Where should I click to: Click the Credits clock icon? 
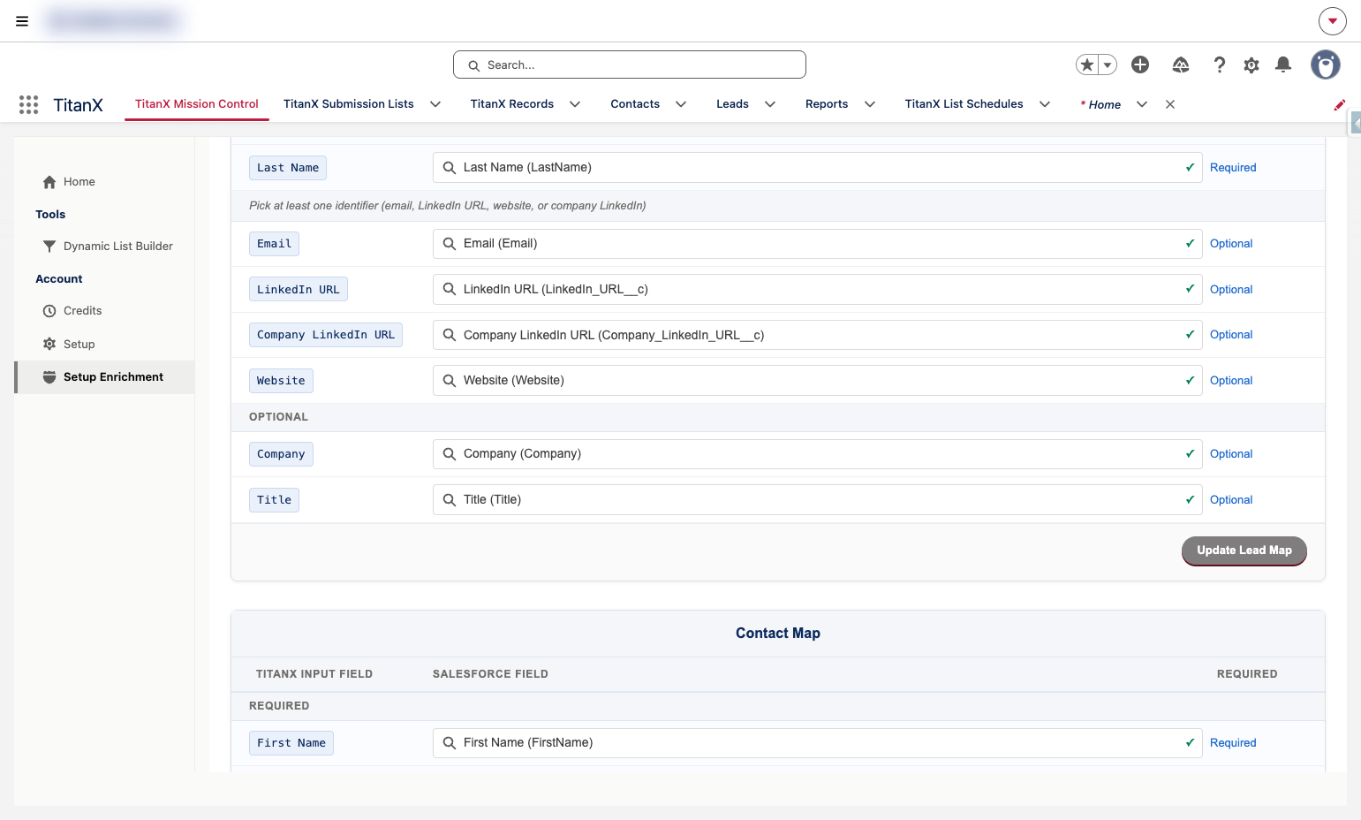tap(49, 311)
